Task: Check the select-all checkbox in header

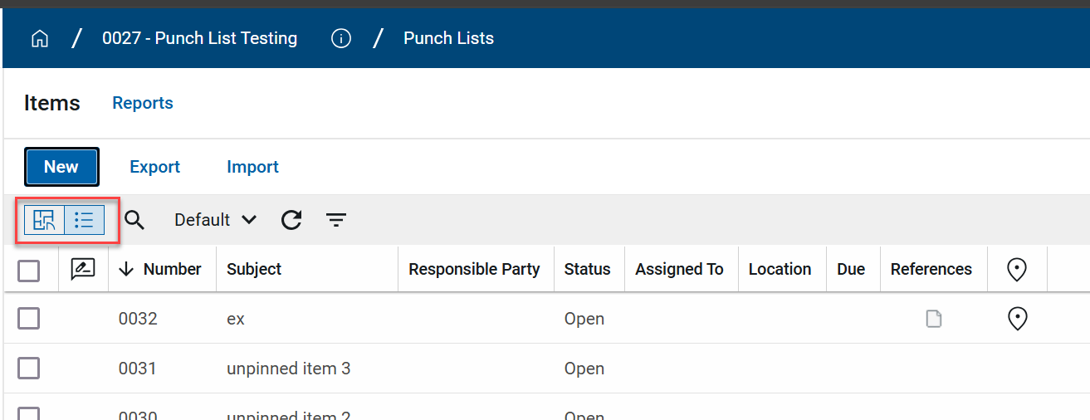Action: pos(29,271)
